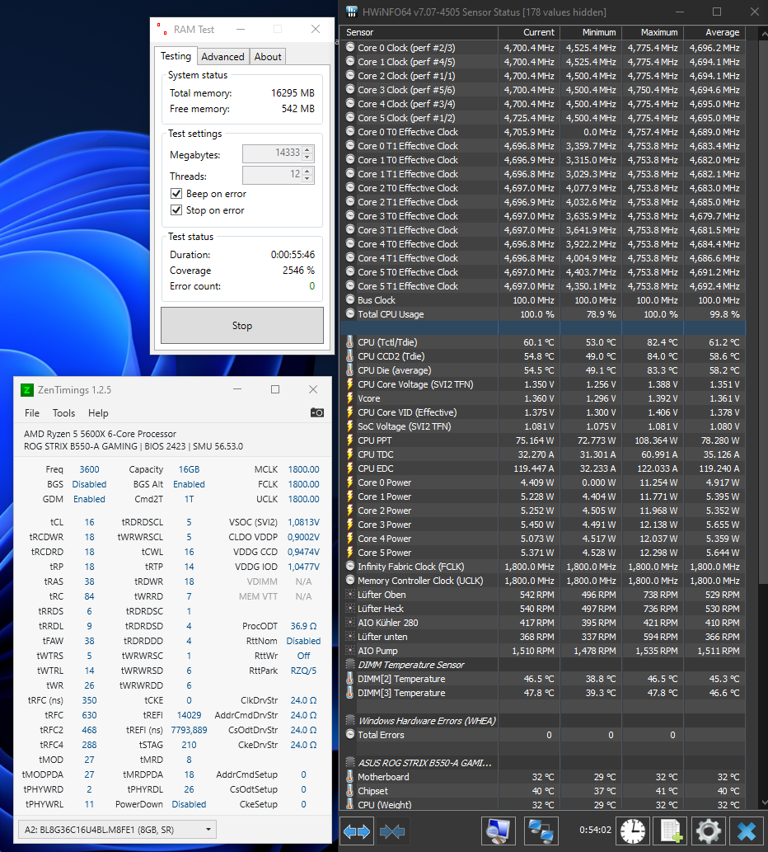Screen dimensions: 768x852
Task: Click the Bus Clock sensor icon
Action: pyautogui.click(x=350, y=300)
